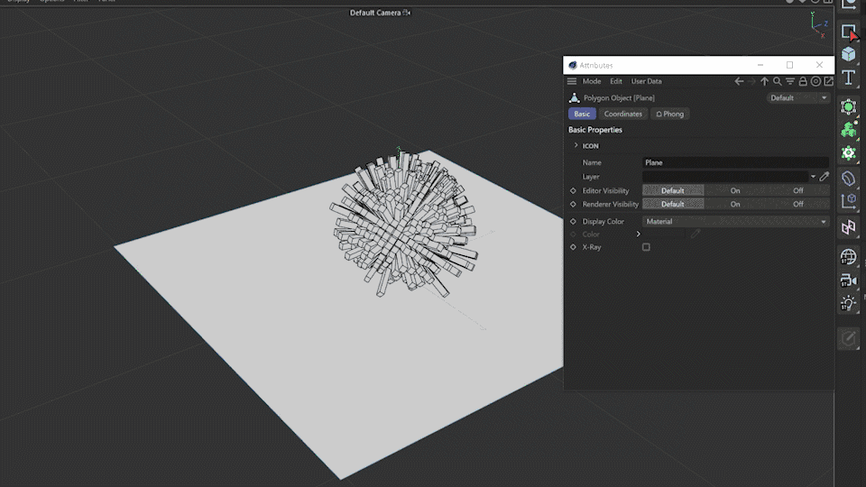Toggle the lock element icon in Attributes
866x487 pixels.
pos(803,81)
